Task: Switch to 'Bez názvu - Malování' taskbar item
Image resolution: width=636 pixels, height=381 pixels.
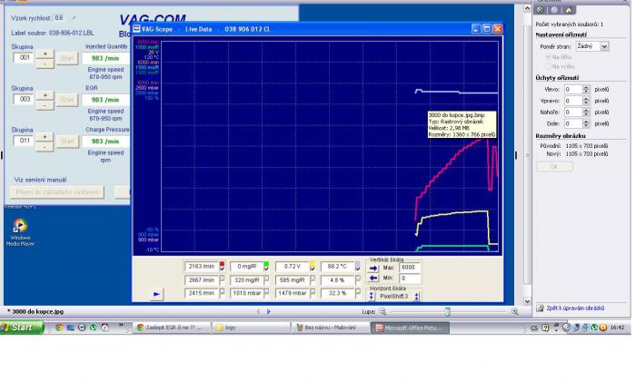Action: [323, 327]
